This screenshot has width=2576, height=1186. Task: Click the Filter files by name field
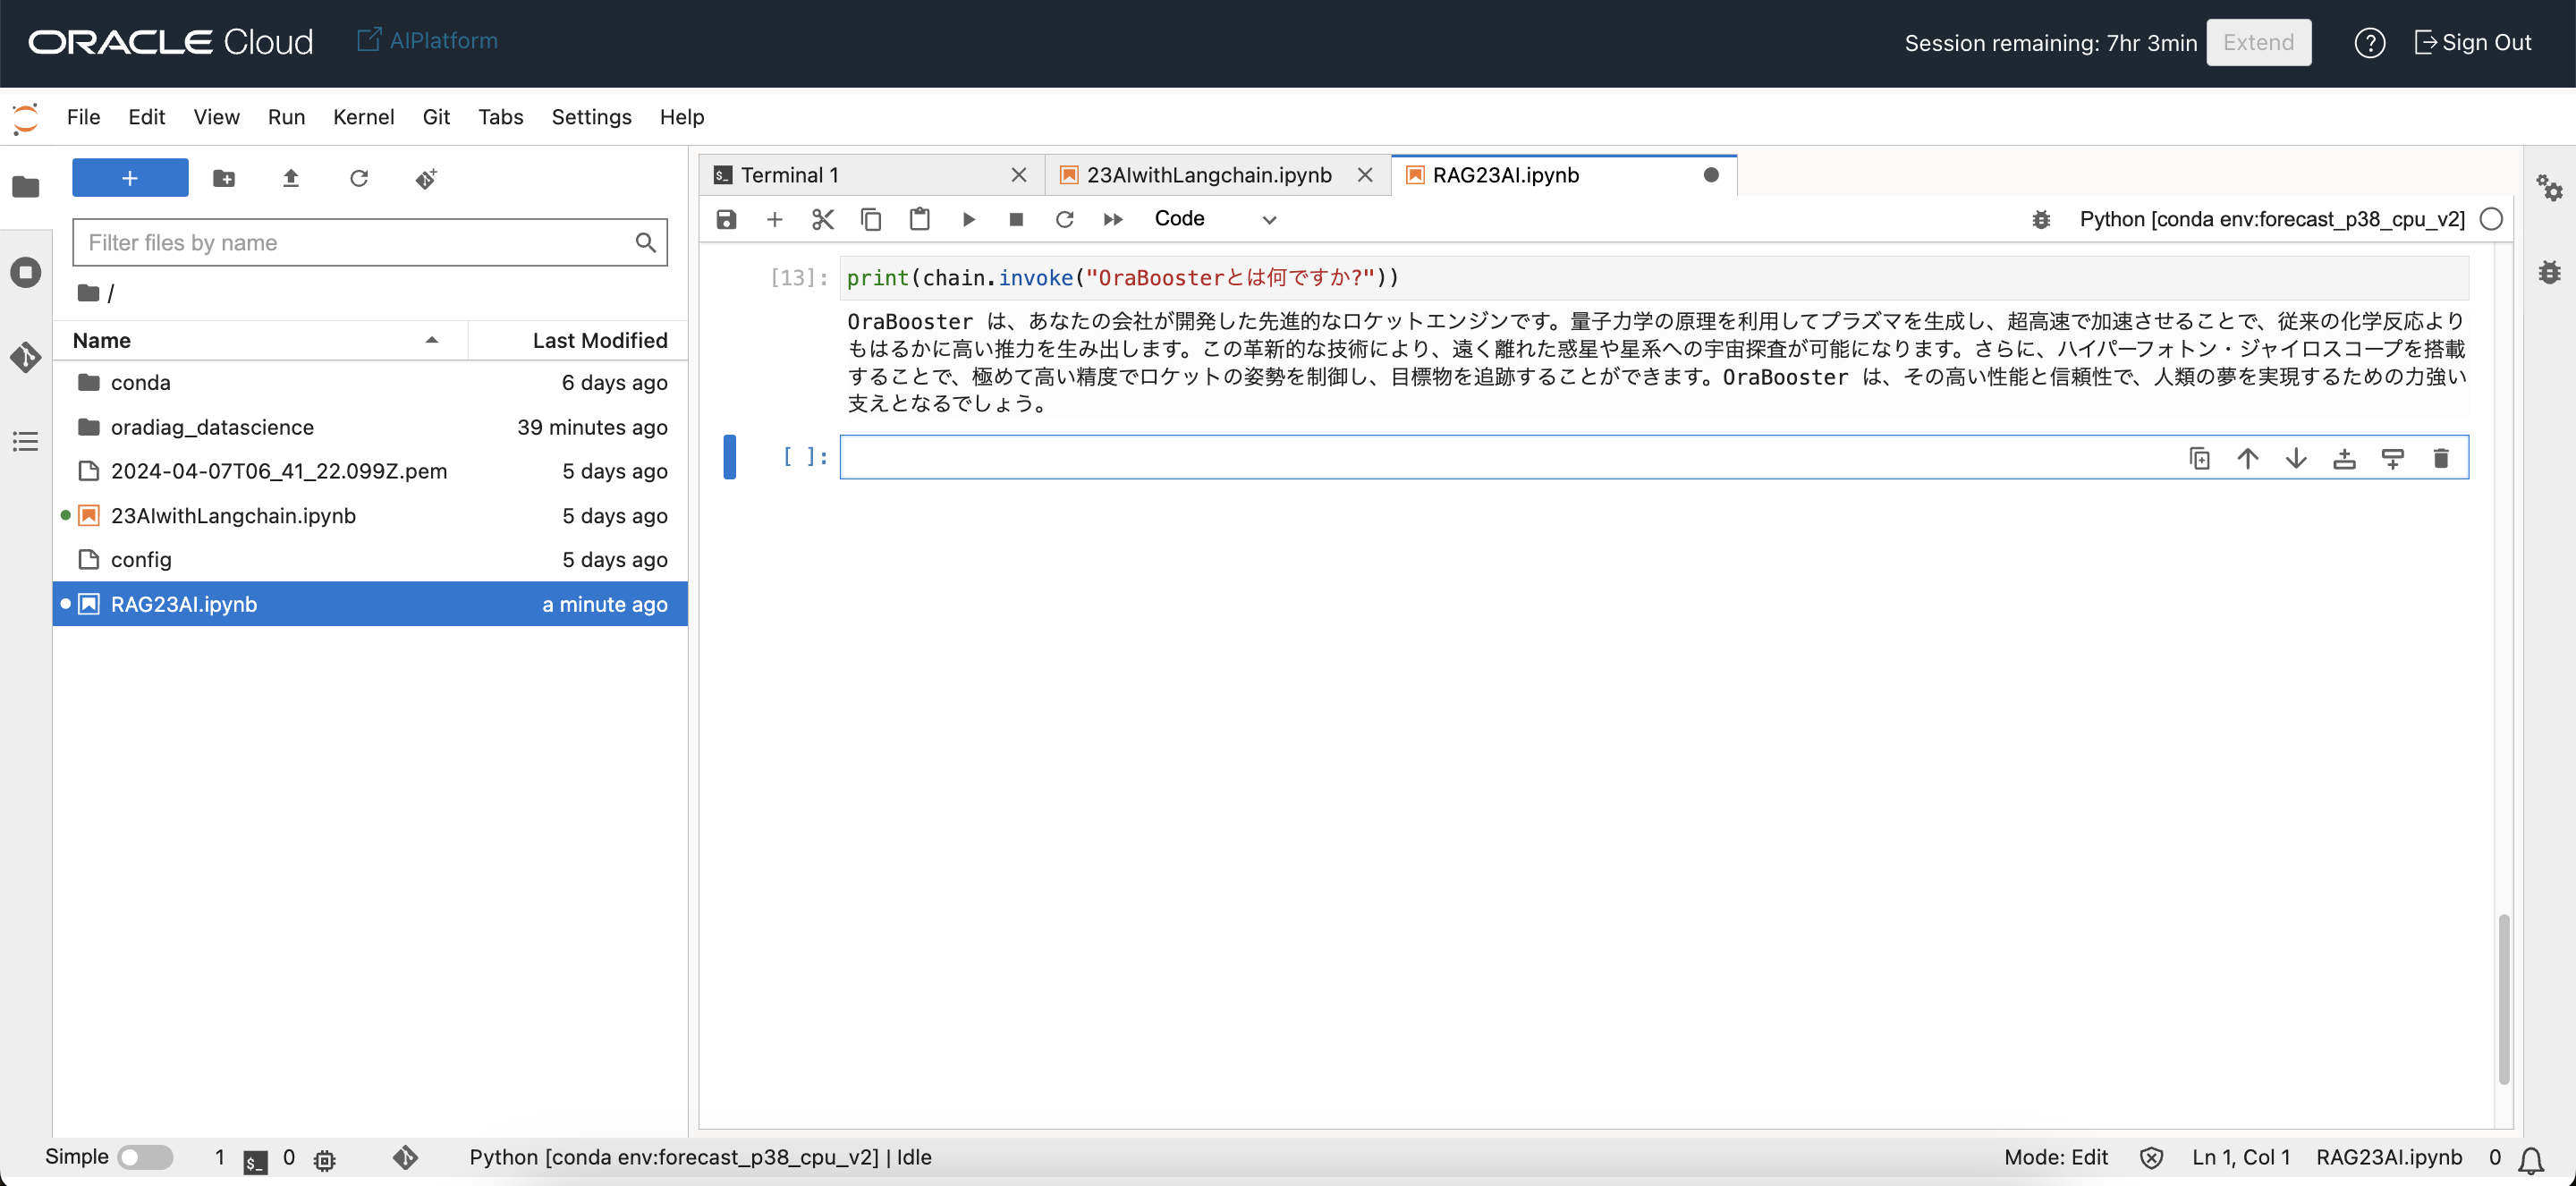355,242
